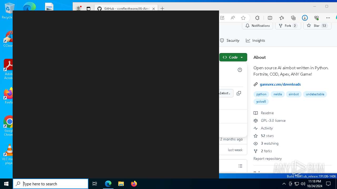Screen dimensions: 337x189
Task: Open the 2 forks link
Action: (266, 151)
